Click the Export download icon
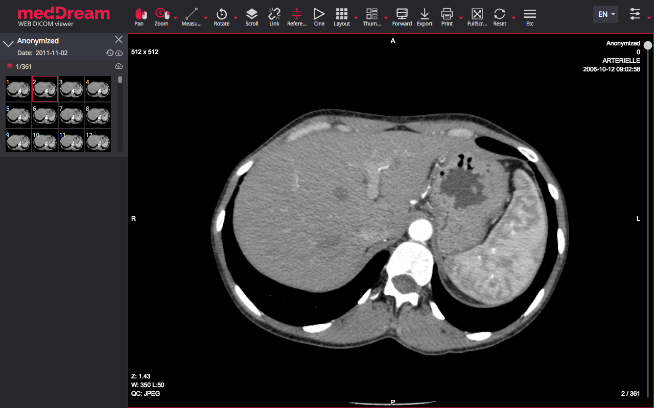The width and height of the screenshot is (654, 408). [x=424, y=16]
